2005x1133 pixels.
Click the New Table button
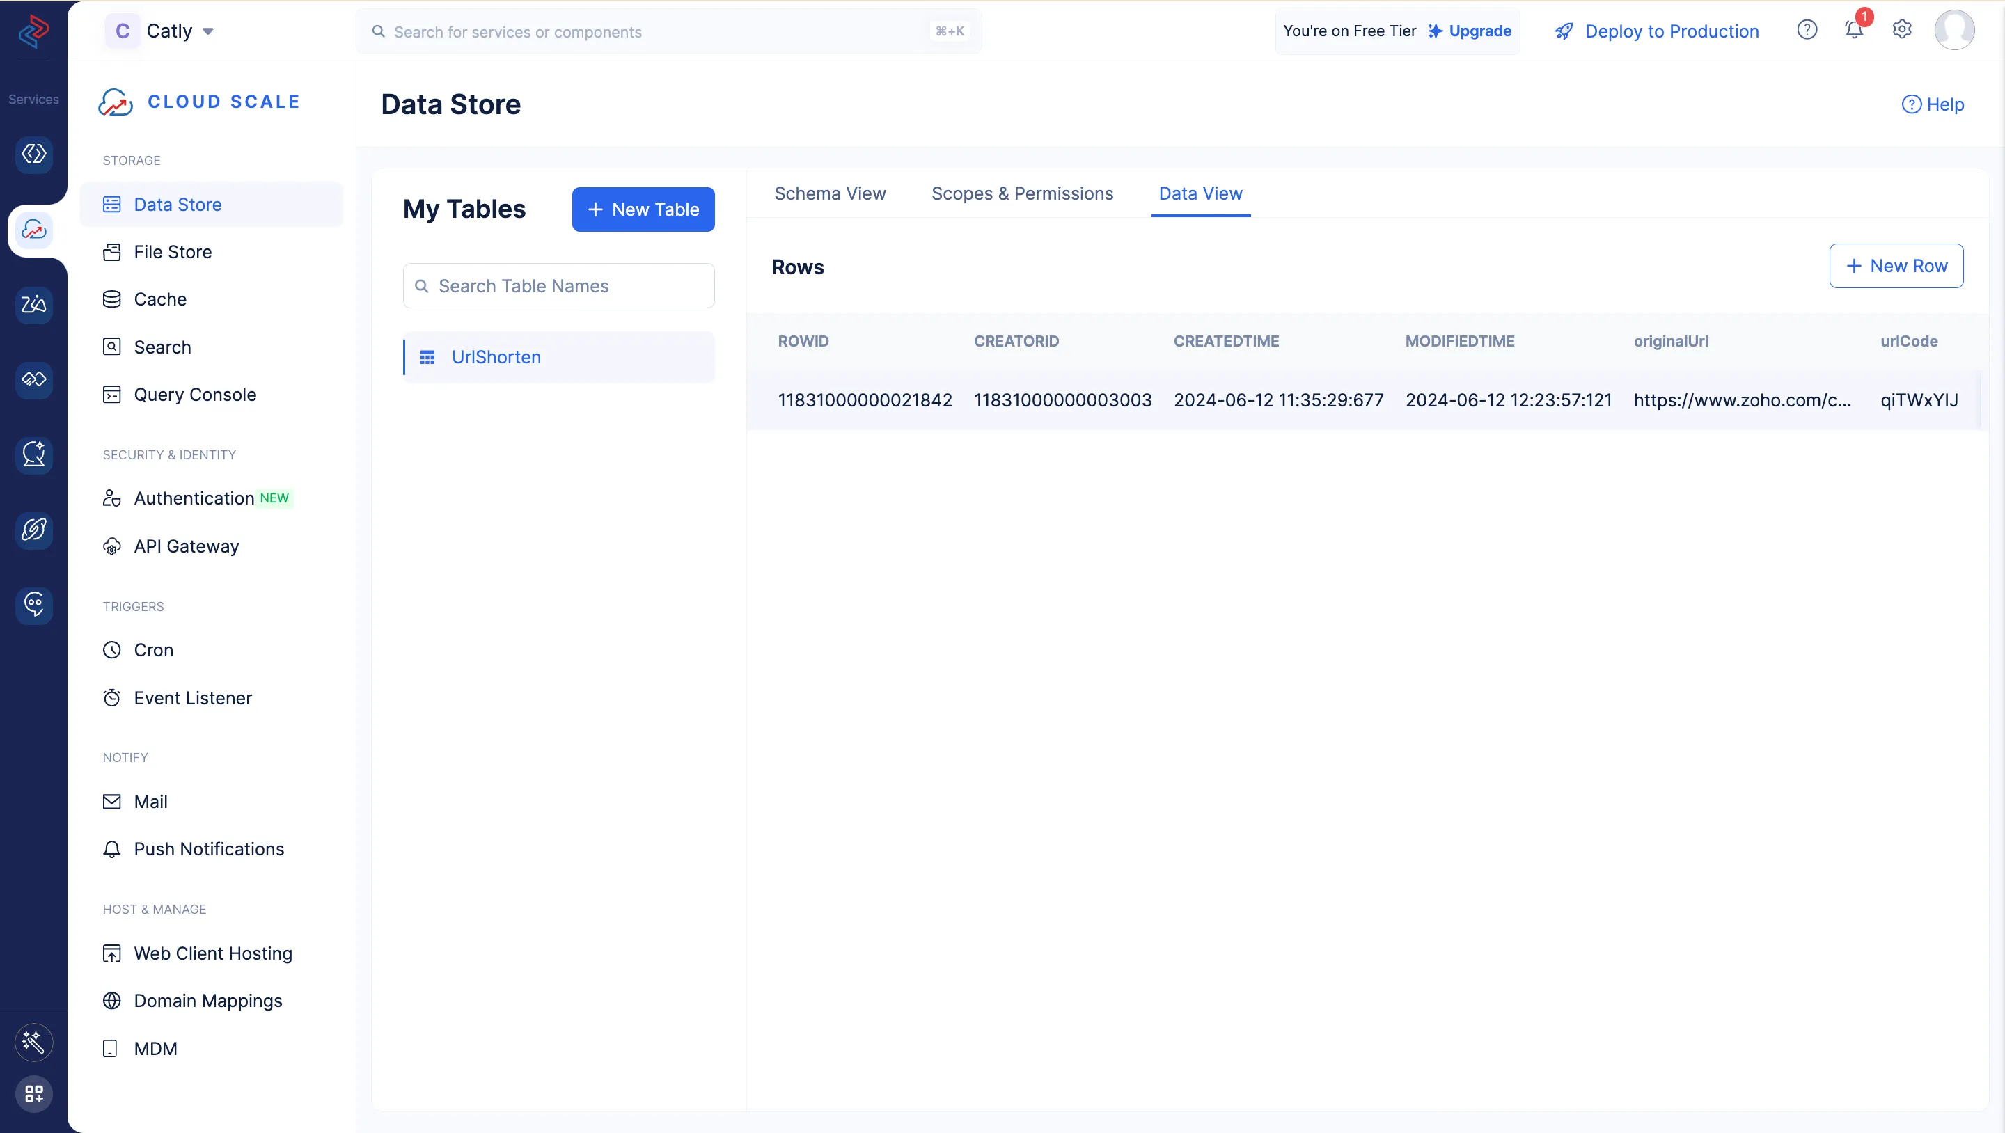click(x=643, y=209)
